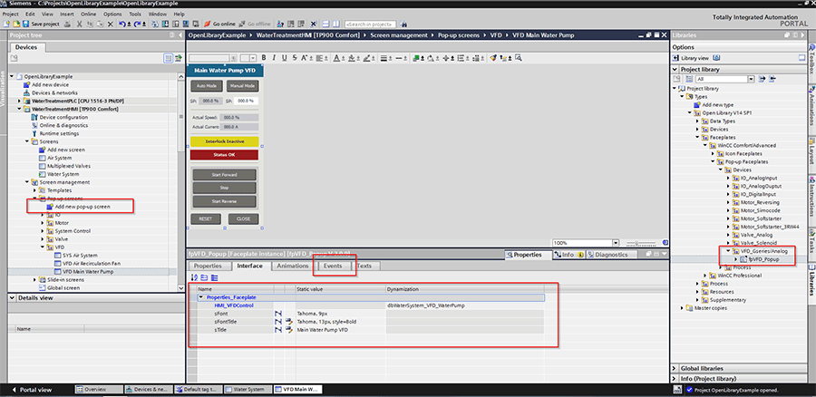
Task: Select fpVFD_Popup in Project library
Action: [763, 259]
